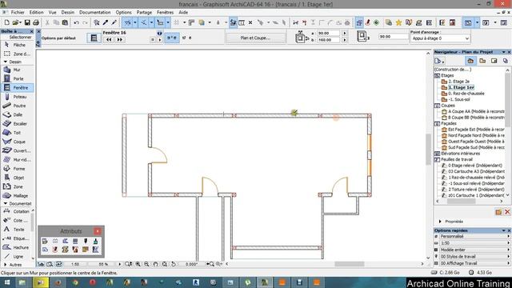Viewport: 512px width, 288px height.
Task: Open 2. Etage 2e in Navigator
Action: coord(458,82)
